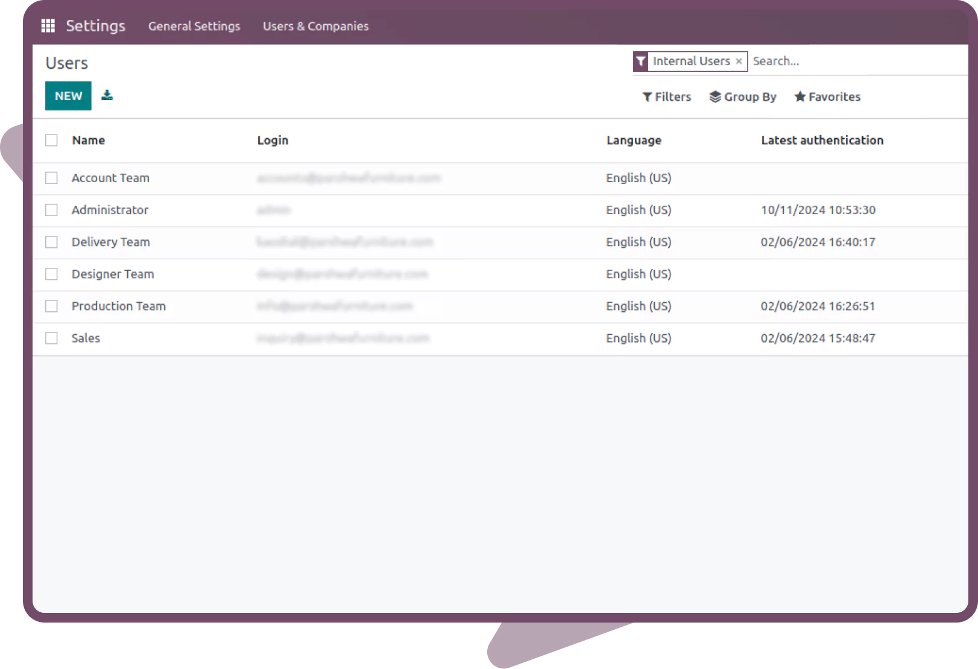Click the Settings app title

(x=95, y=26)
